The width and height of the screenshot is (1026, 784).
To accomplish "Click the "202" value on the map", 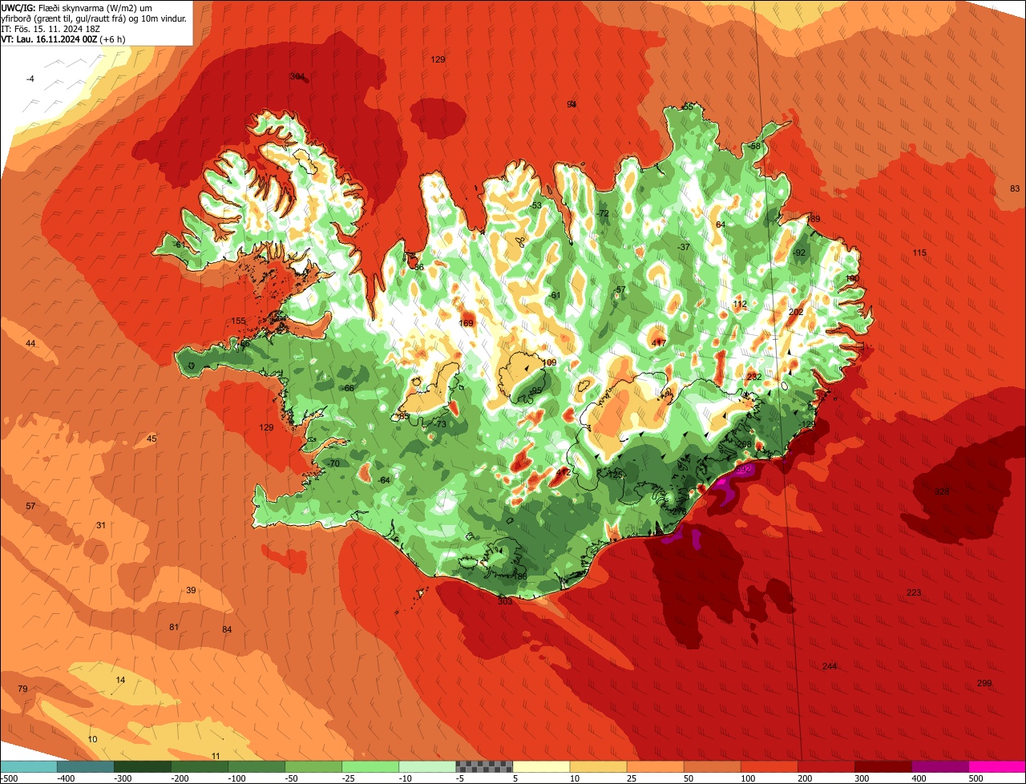I will (796, 313).
